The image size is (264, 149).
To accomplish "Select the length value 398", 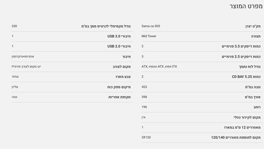I will [x=144, y=97].
